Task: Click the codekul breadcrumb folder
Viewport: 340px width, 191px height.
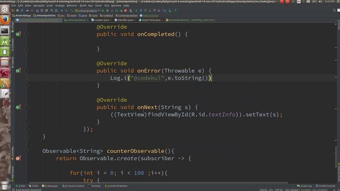Action: 106,15
